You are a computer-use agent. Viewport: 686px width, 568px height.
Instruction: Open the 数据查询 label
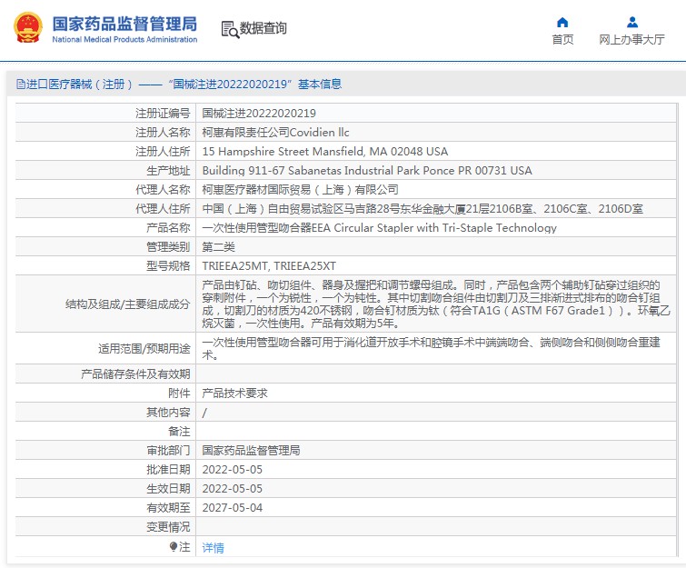pos(263,29)
